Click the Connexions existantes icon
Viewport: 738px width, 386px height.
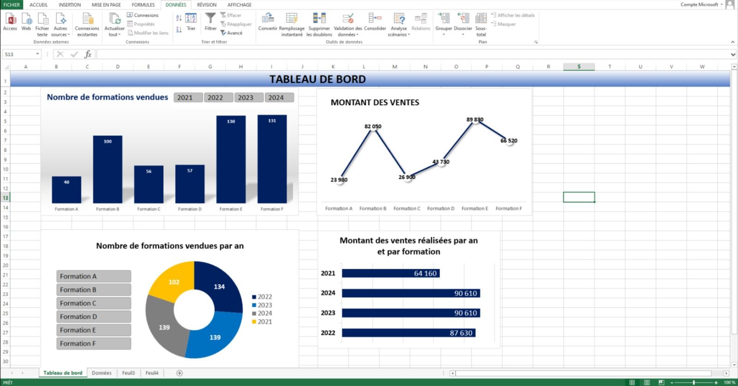[x=87, y=19]
